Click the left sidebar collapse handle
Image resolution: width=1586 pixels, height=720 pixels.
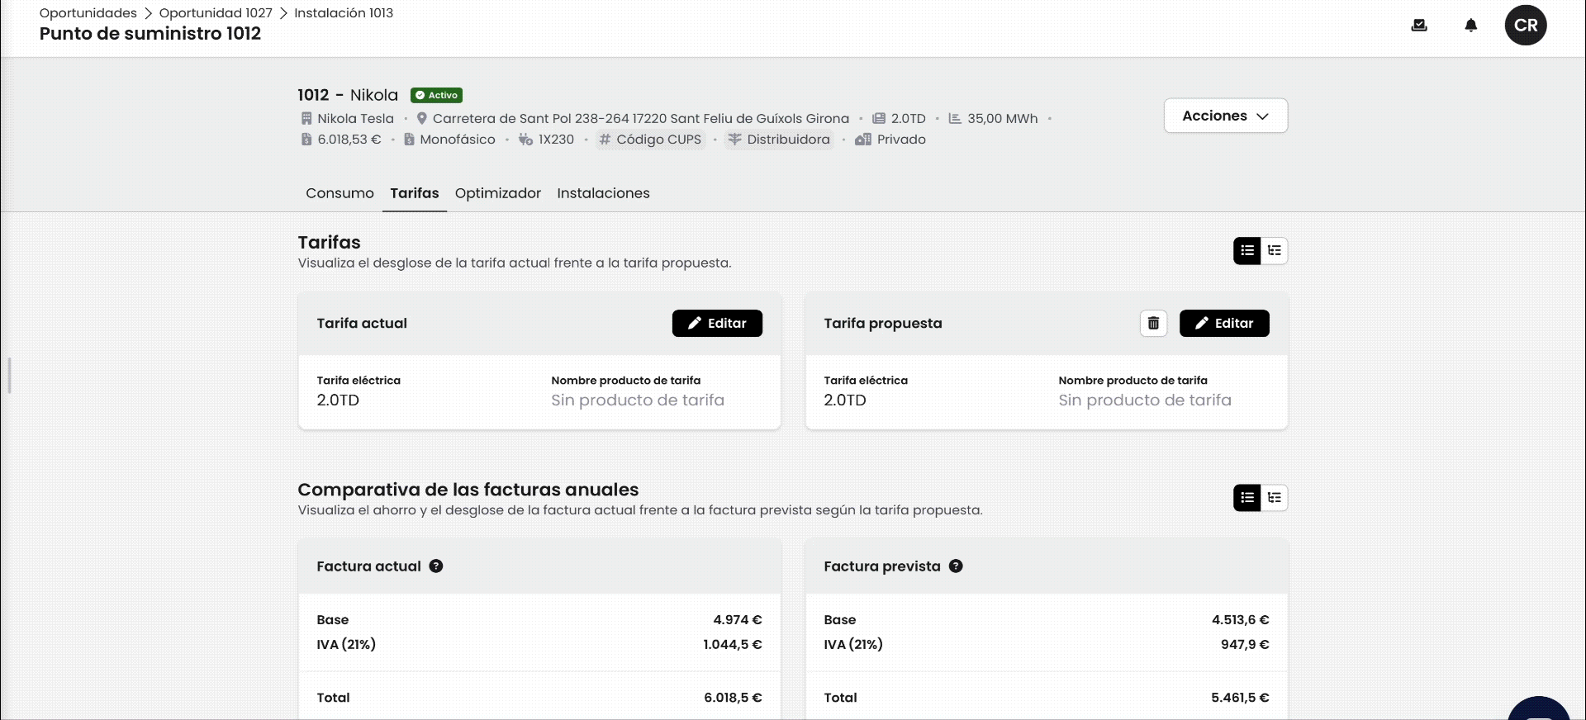click(x=9, y=376)
